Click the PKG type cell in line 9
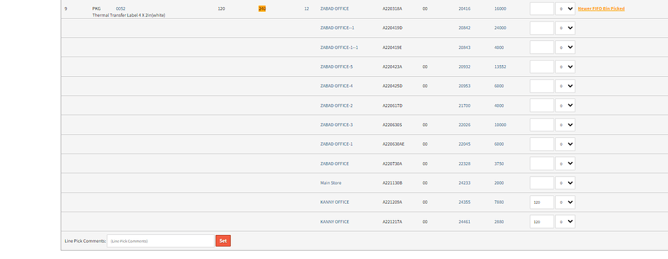Image resolution: width=668 pixels, height=259 pixels. coord(97,8)
